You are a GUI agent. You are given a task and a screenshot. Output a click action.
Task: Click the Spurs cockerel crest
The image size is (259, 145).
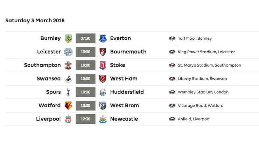[68, 92]
